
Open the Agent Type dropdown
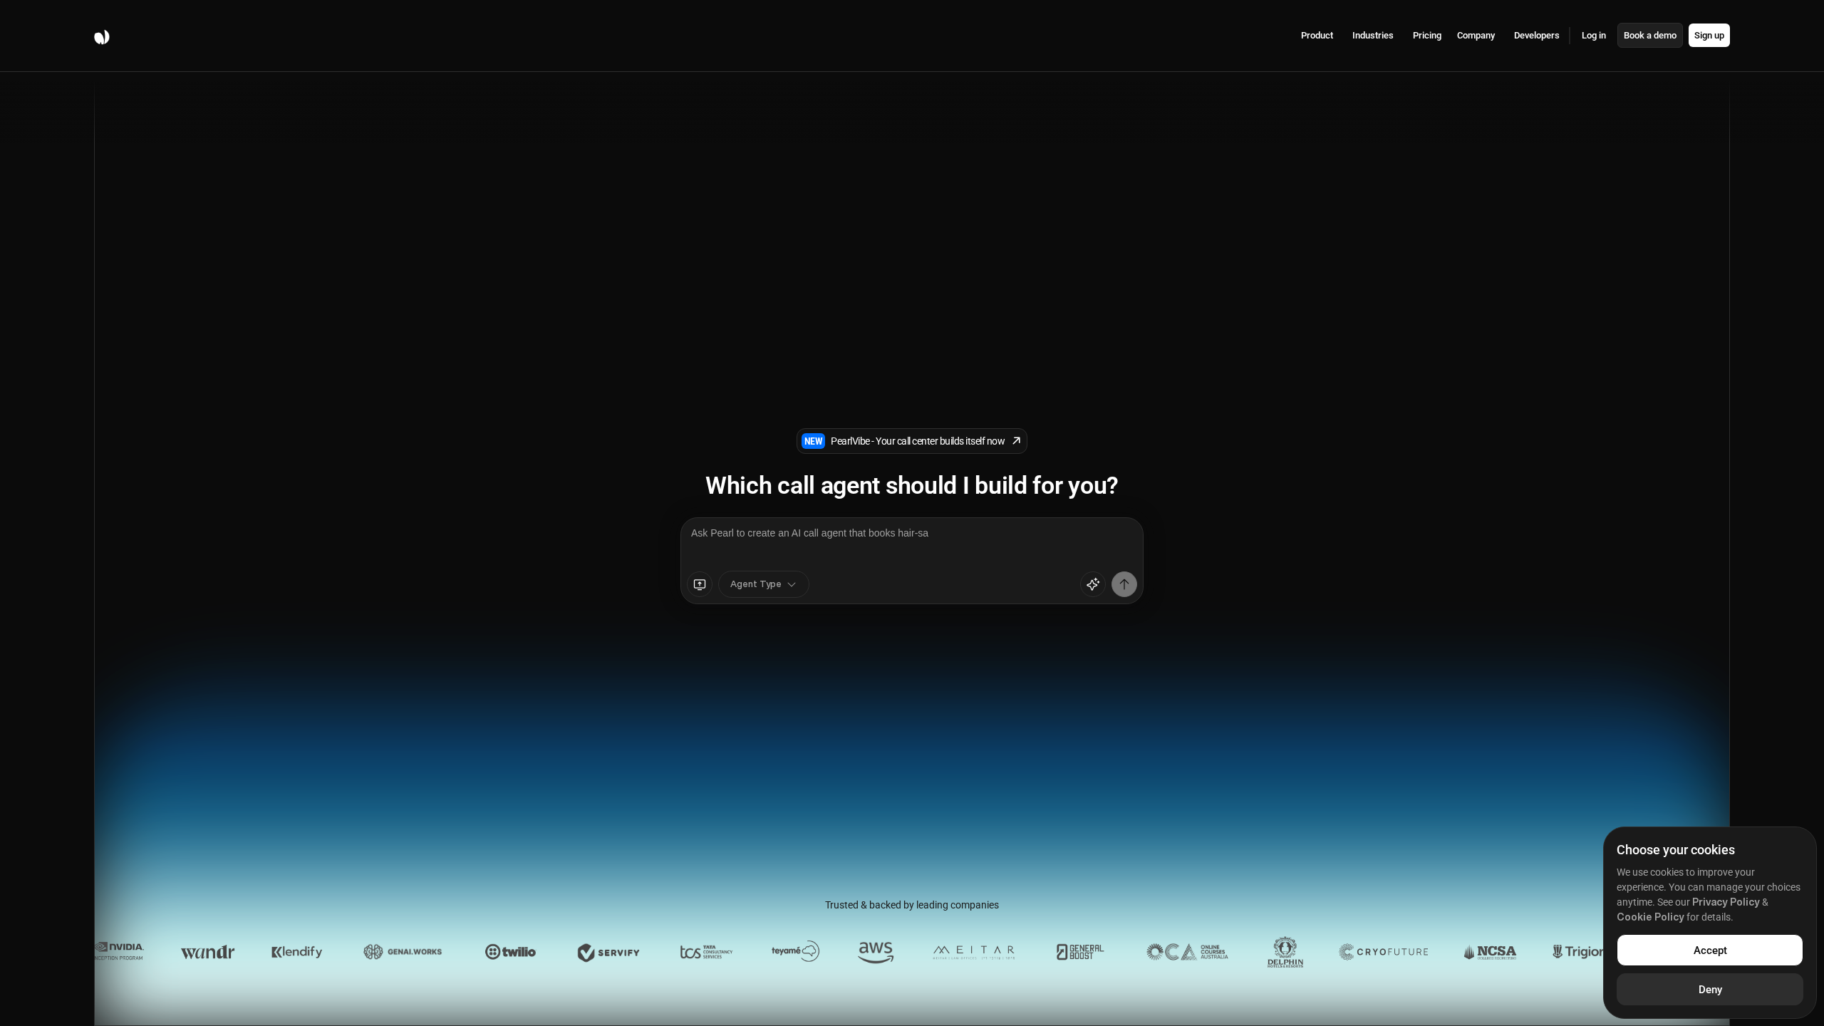coord(763,584)
